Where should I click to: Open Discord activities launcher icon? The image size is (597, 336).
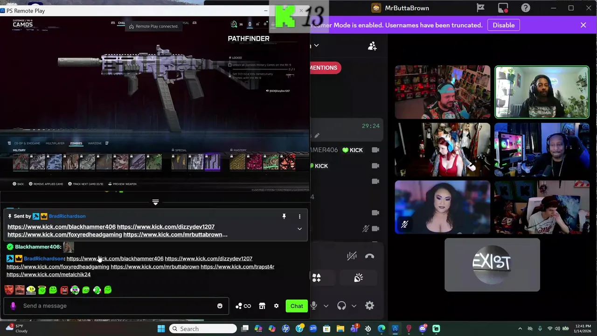pos(317,278)
